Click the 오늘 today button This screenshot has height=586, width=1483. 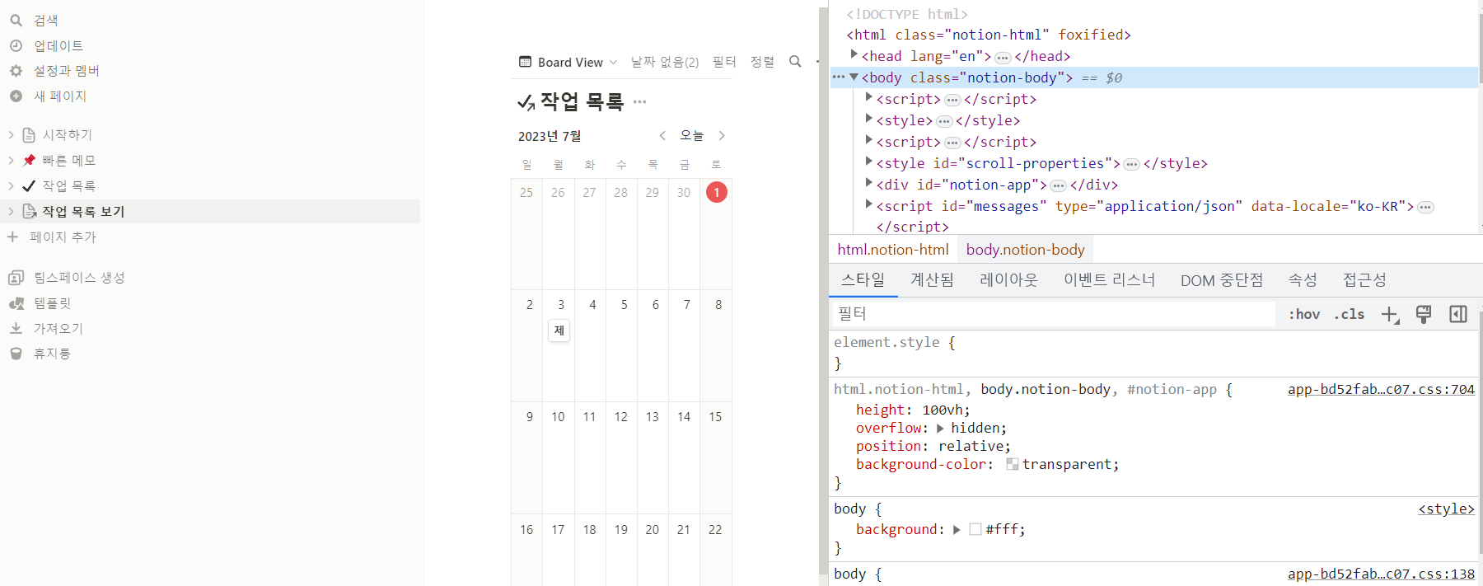[x=692, y=136]
